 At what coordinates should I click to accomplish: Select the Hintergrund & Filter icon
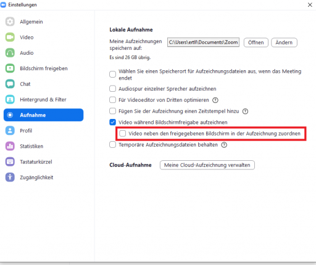click(x=10, y=99)
